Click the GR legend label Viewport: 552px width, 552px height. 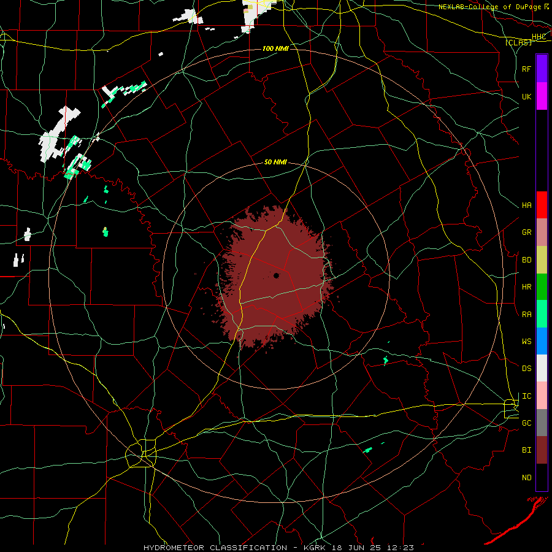[x=526, y=232]
